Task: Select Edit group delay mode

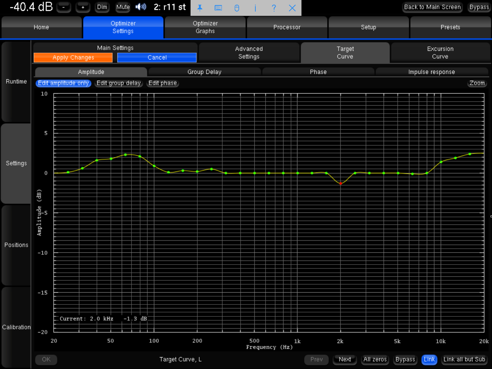Action: coord(118,83)
